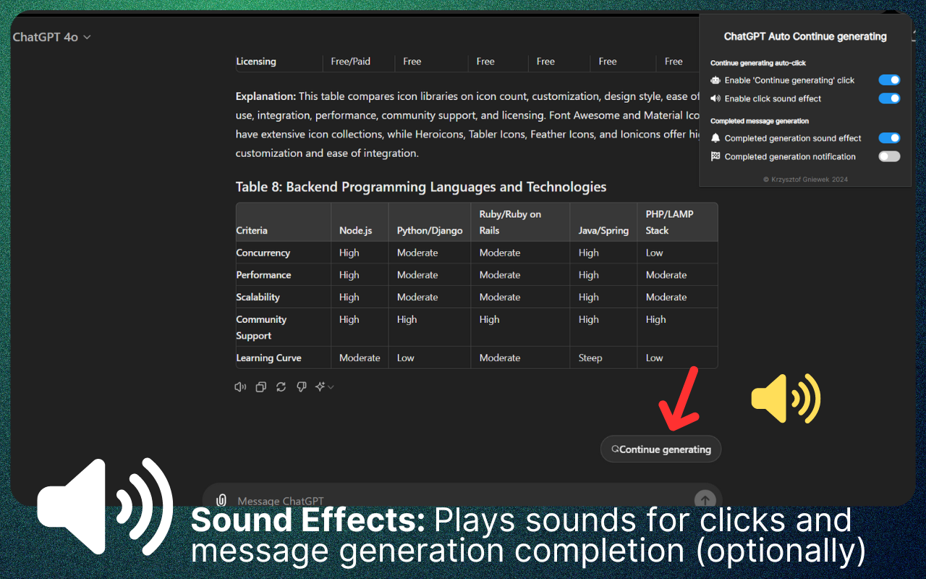926x579 pixels.
Task: Toggle Enable 'Continue generating' click switch
Action: click(x=889, y=80)
